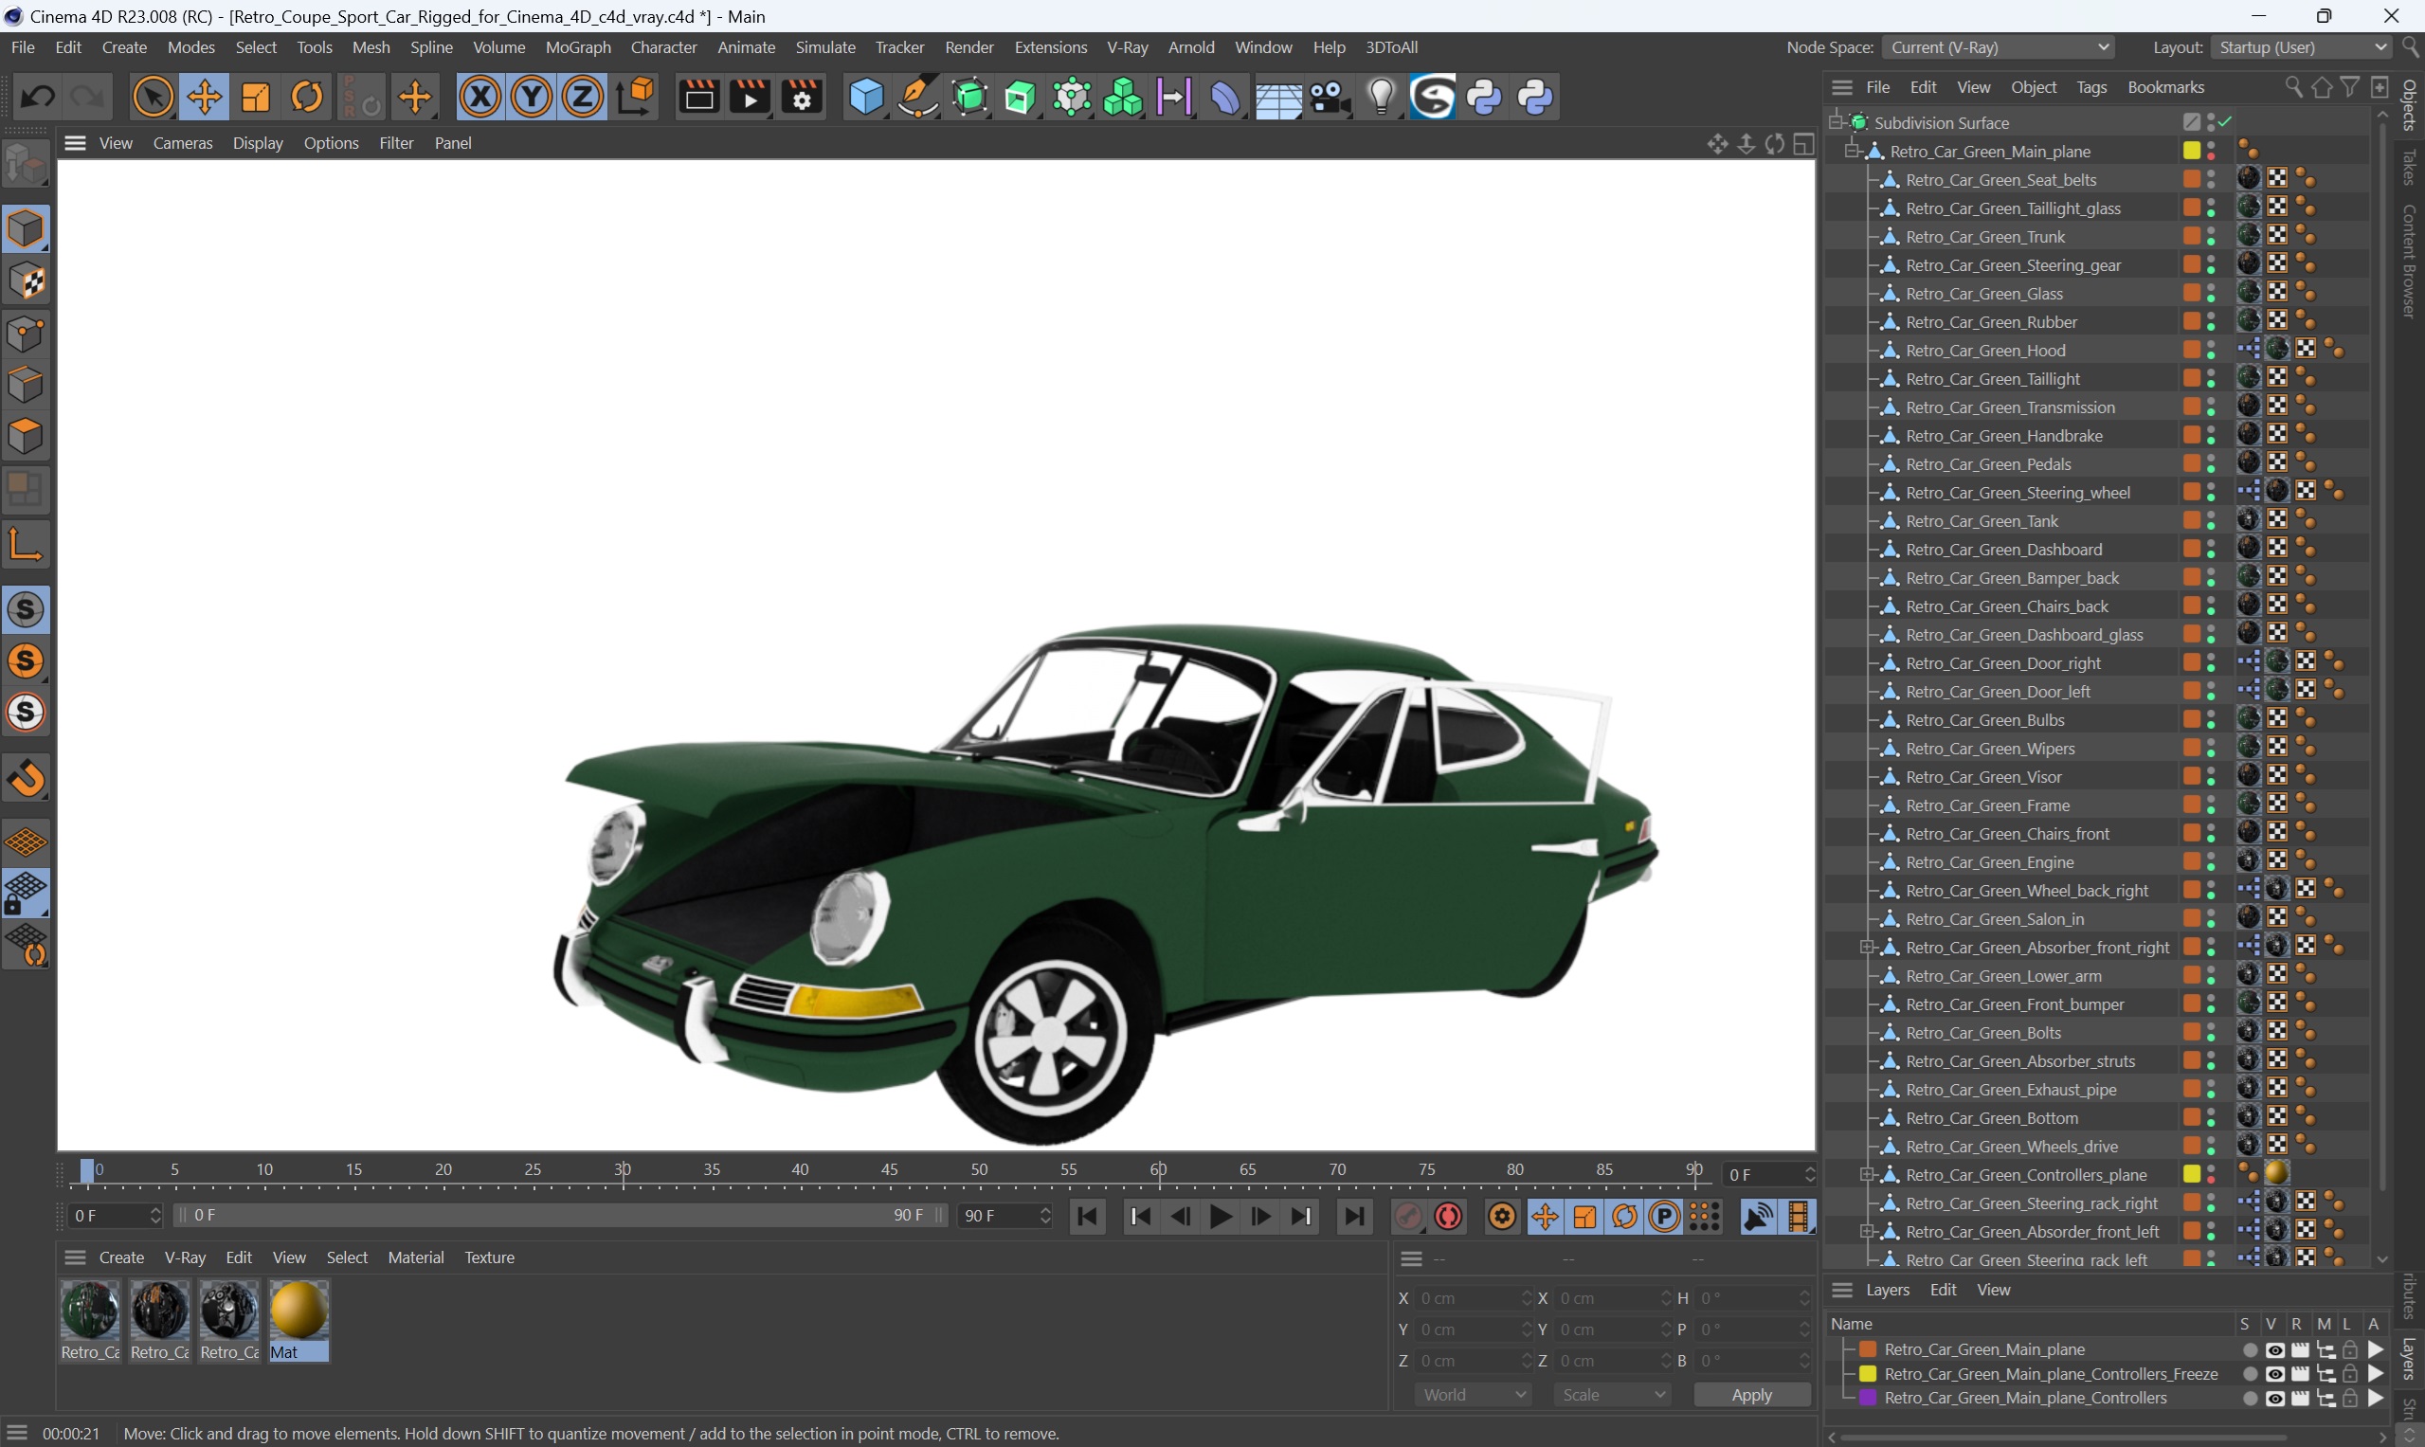Click Render View clapperboard icon
2425x1447 pixels.
[x=698, y=98]
